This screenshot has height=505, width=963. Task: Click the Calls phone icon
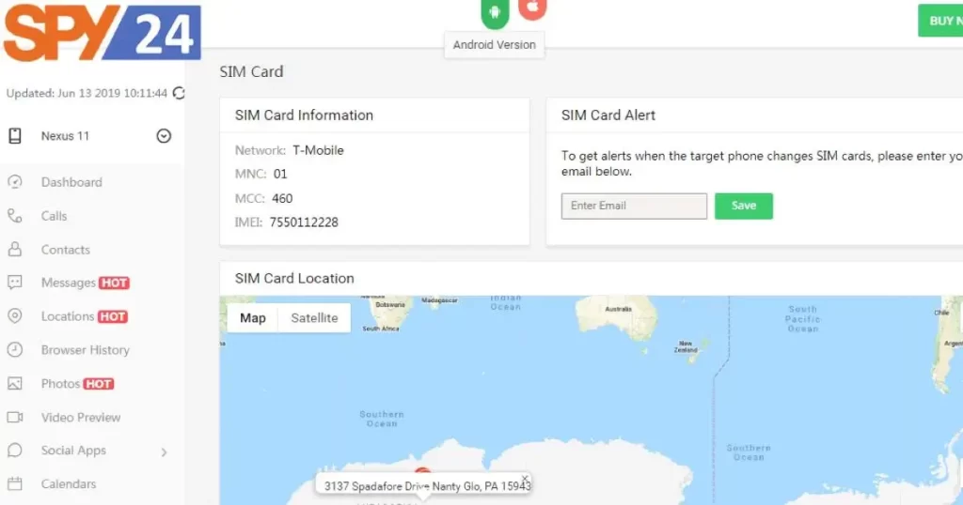coord(15,216)
